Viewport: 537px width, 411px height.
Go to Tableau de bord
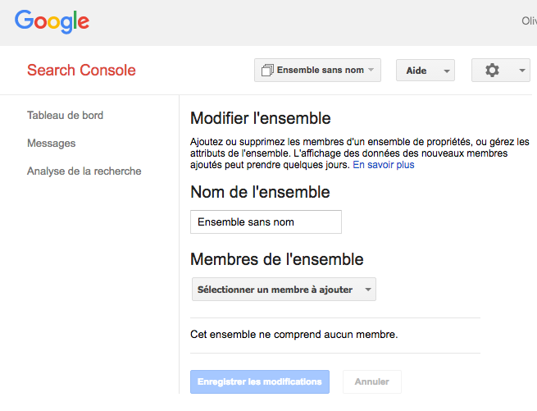coord(65,116)
